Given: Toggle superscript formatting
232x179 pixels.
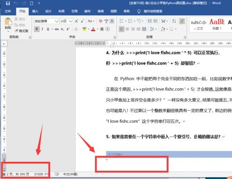Looking at the screenshot, I should [68, 29].
